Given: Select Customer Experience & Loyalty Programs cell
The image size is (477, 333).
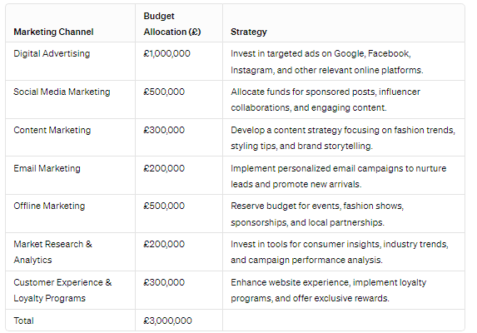Looking at the screenshot, I should 62,290.
